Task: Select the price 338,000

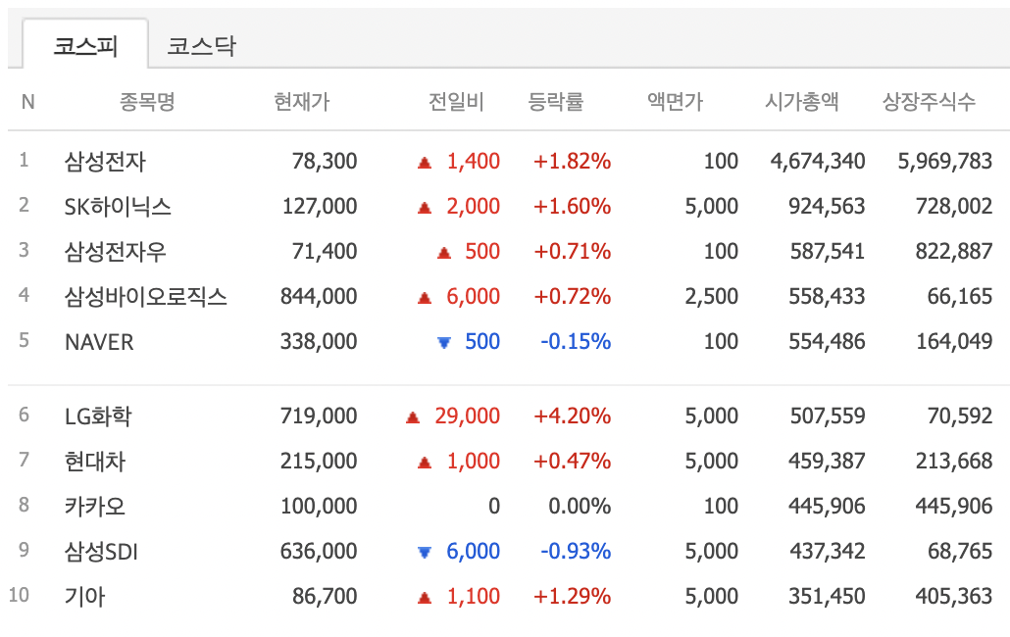Action: [319, 341]
